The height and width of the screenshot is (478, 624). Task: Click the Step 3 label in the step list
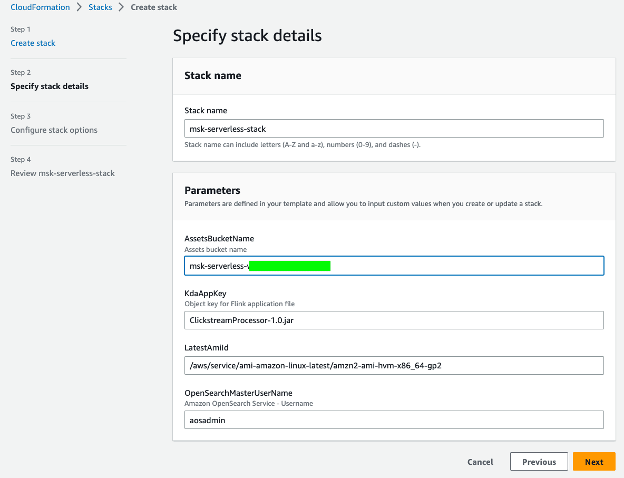(x=21, y=116)
